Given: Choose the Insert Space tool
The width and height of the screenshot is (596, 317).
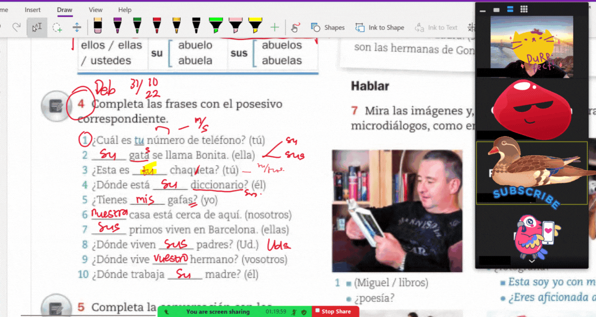Looking at the screenshot, I should 77,27.
